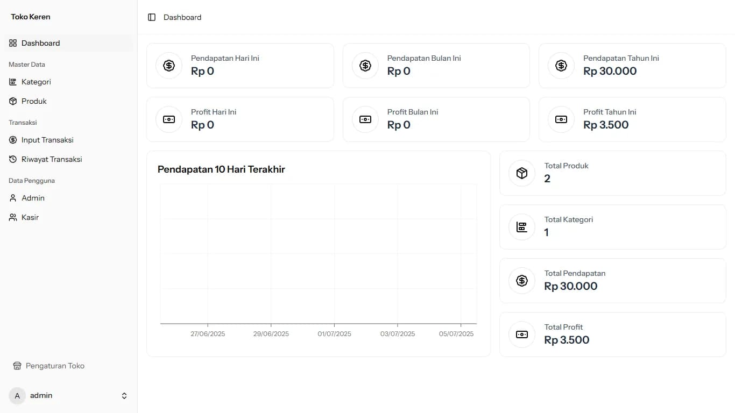Go to Admin user list

click(33, 198)
